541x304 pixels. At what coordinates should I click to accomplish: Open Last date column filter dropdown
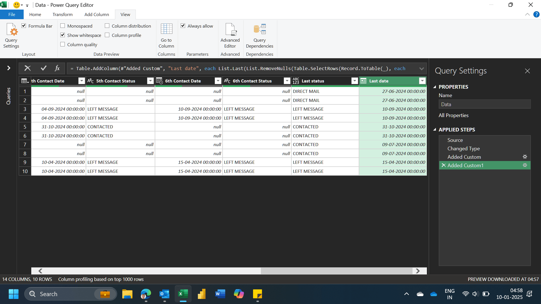[x=422, y=81]
